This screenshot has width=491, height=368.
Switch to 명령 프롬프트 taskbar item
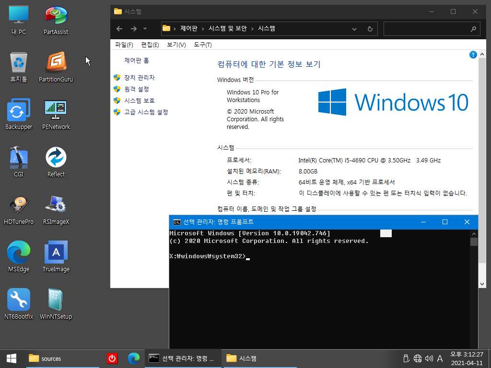[x=183, y=358]
